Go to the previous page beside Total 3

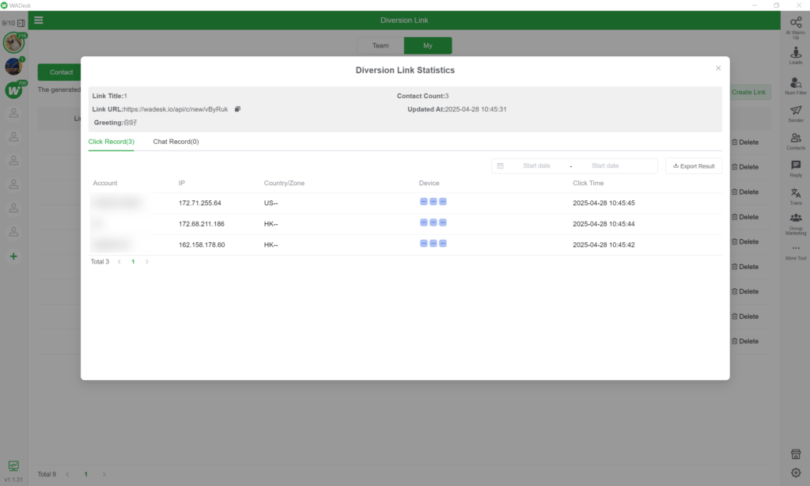[x=119, y=262]
